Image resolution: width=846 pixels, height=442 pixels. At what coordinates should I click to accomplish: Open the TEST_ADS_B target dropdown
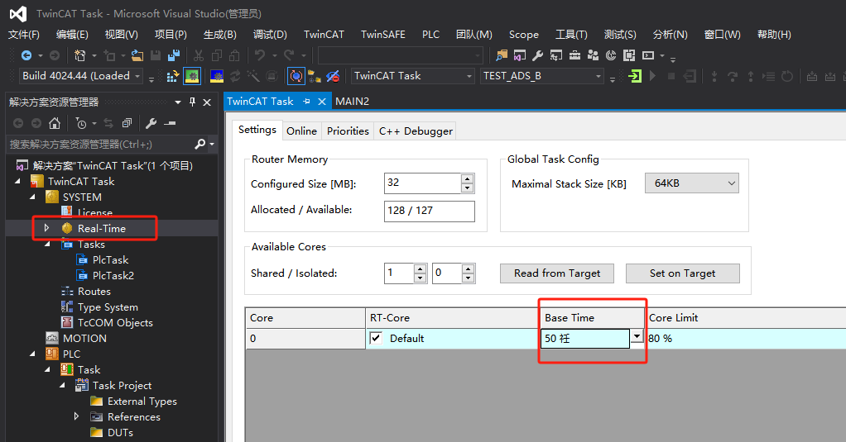(598, 77)
